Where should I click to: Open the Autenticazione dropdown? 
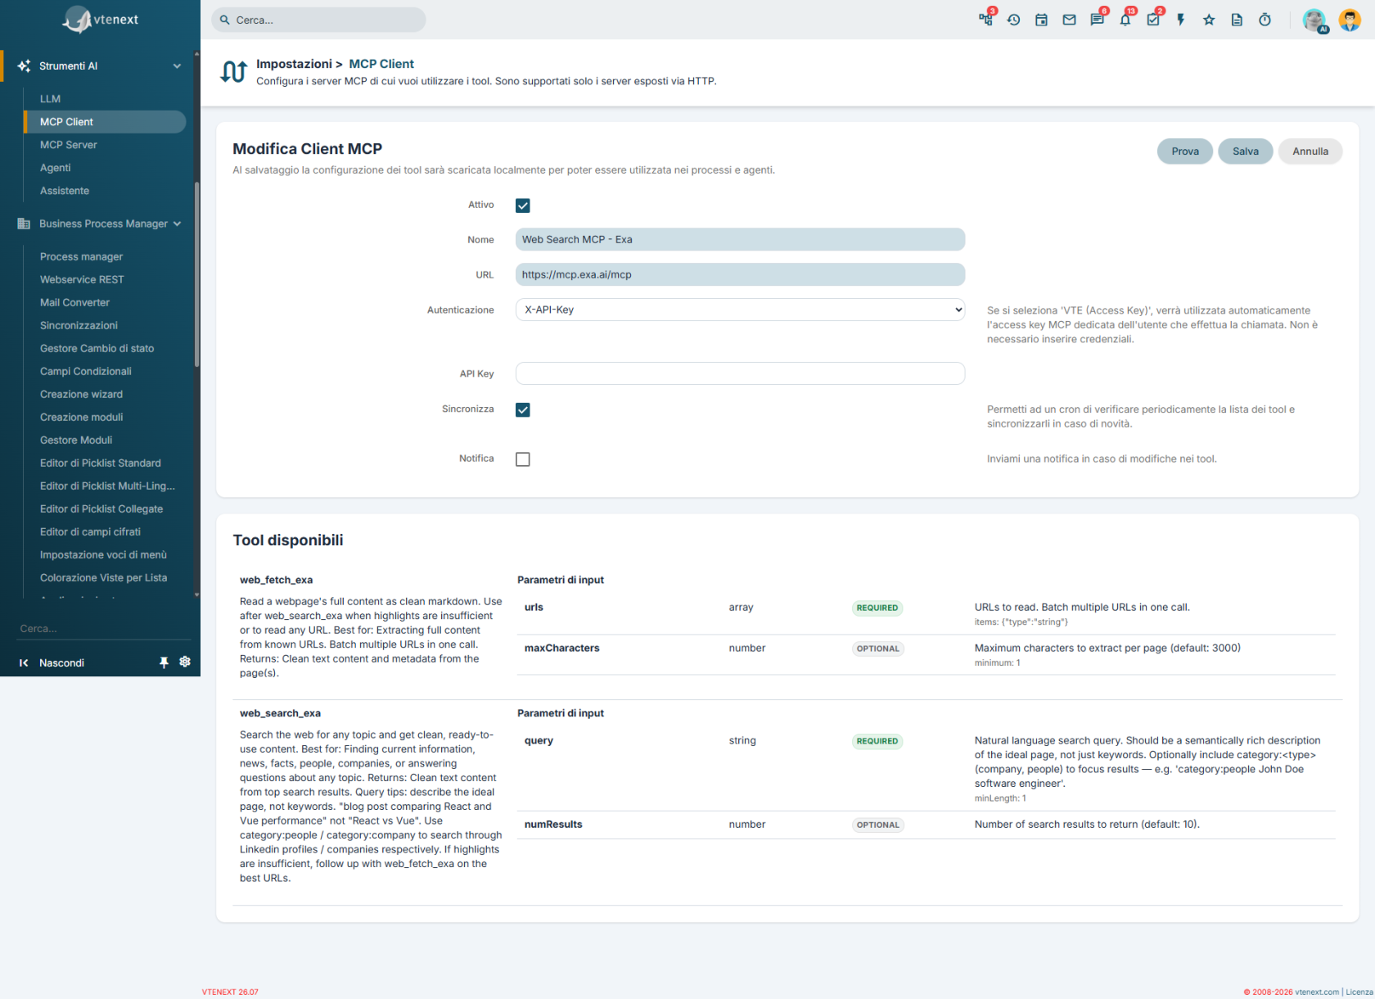click(x=740, y=310)
